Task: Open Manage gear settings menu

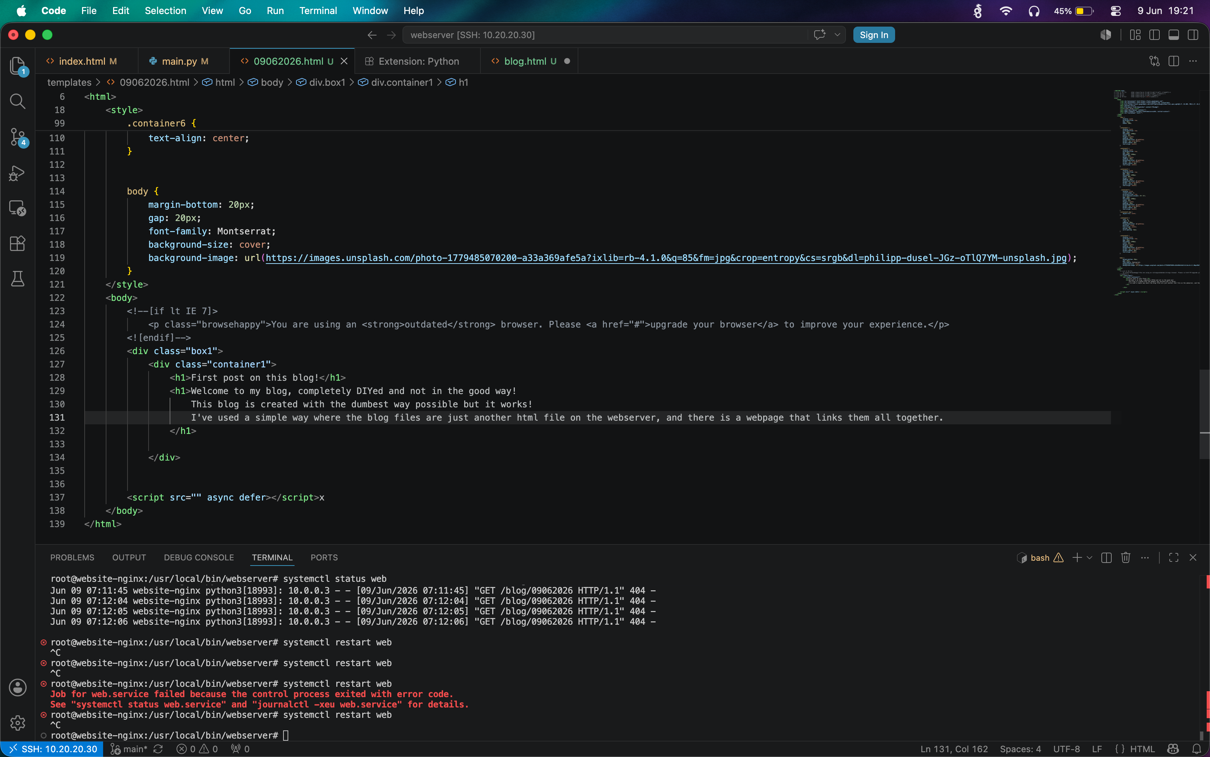Action: click(17, 723)
